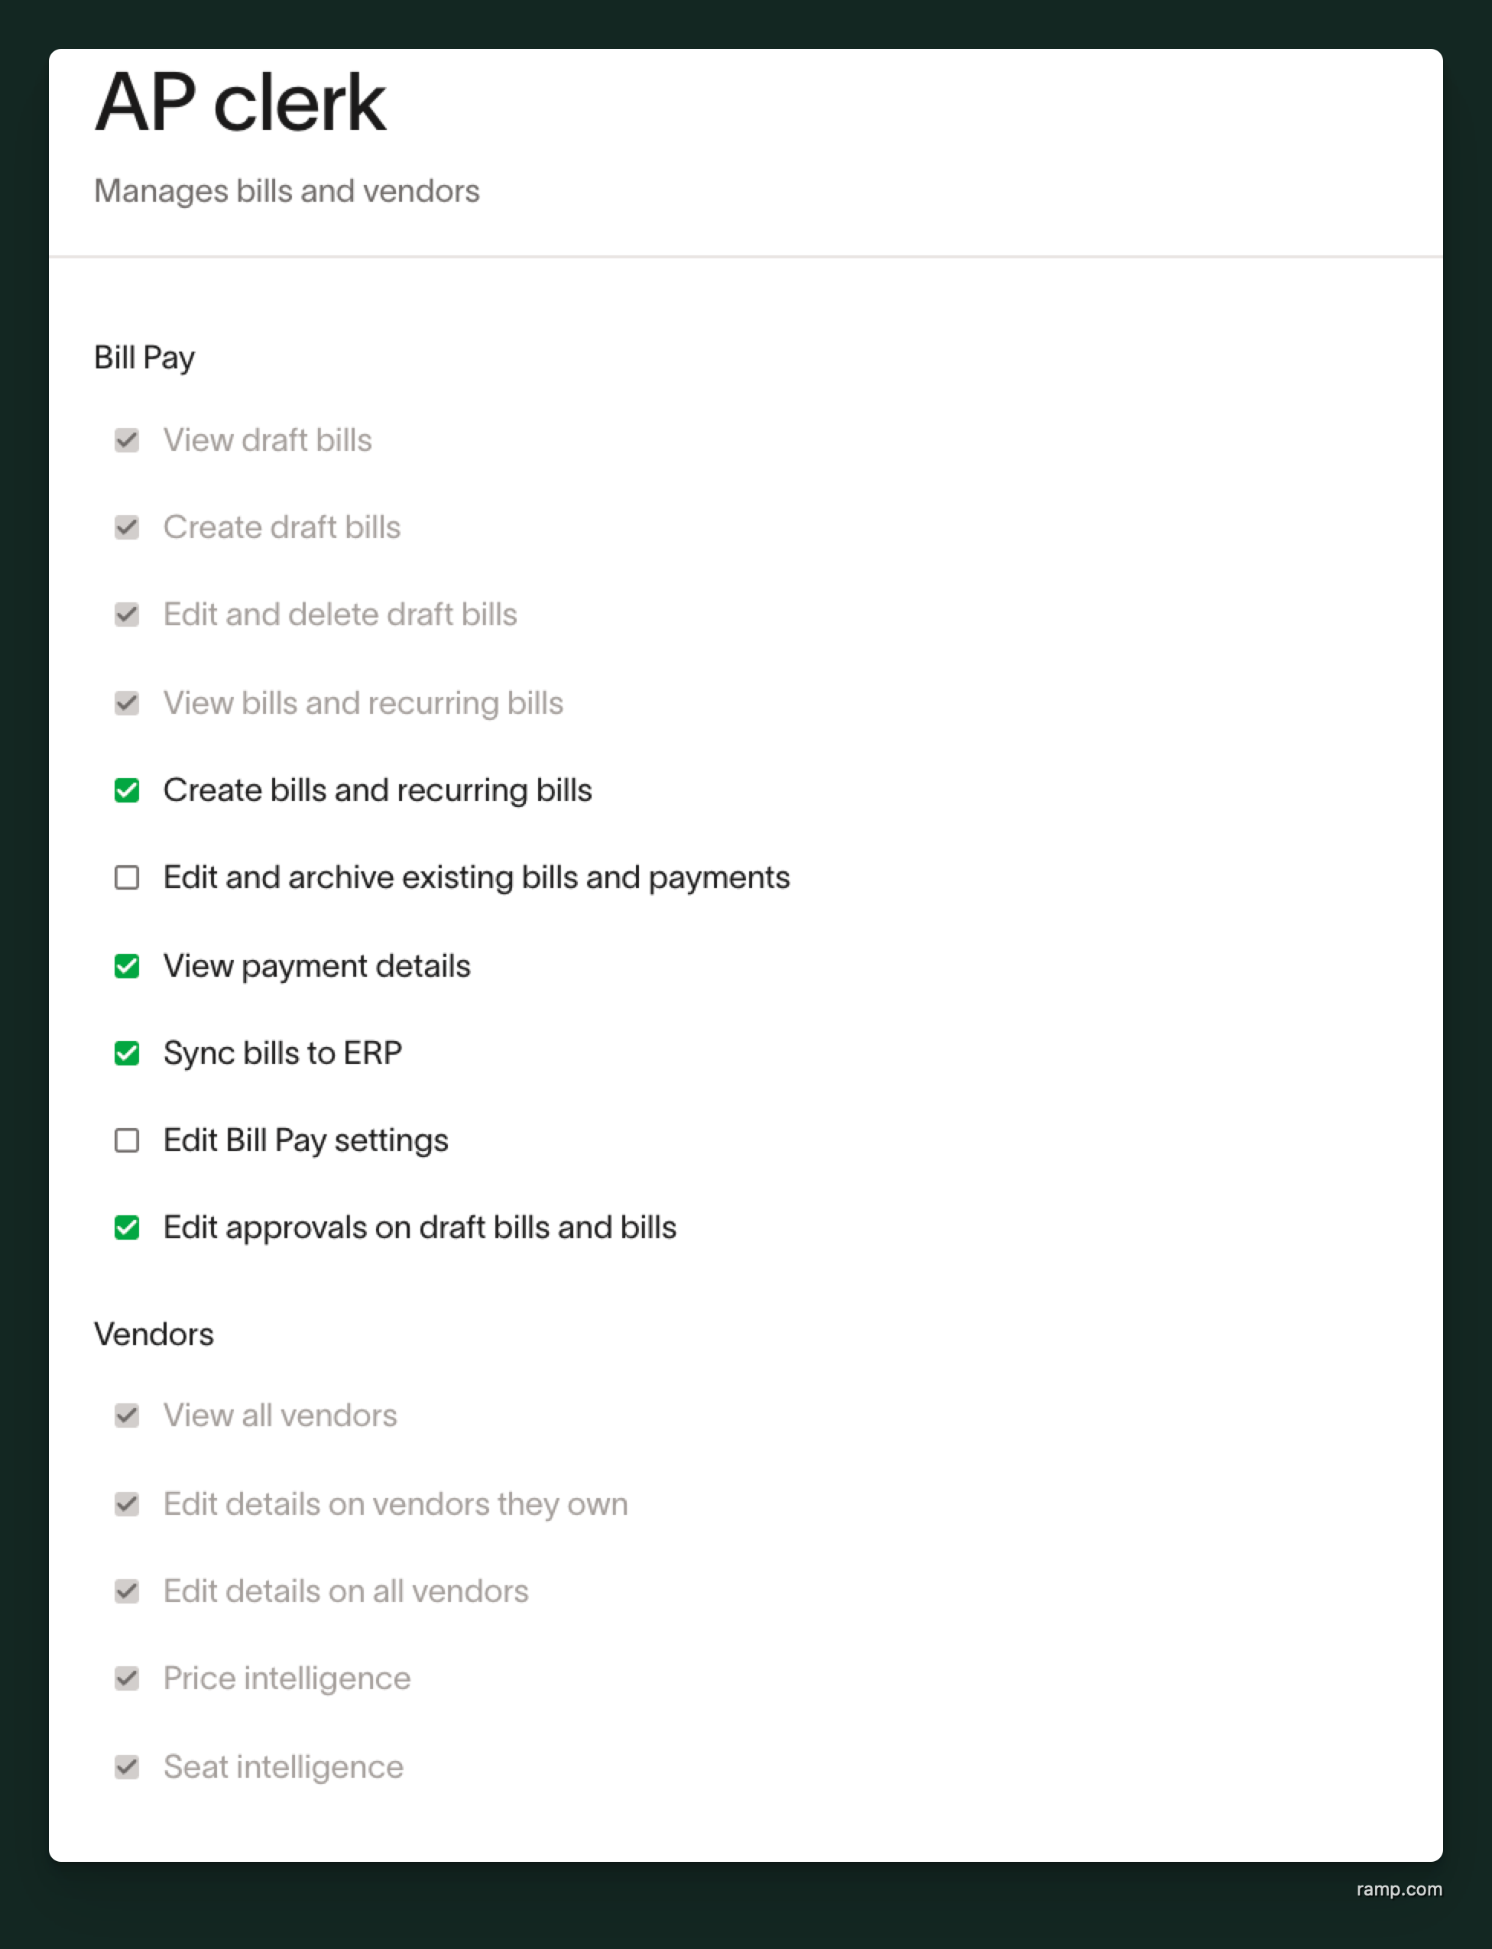This screenshot has height=1949, width=1492.
Task: Click the View all vendors checkbox
Action: coord(127,1416)
